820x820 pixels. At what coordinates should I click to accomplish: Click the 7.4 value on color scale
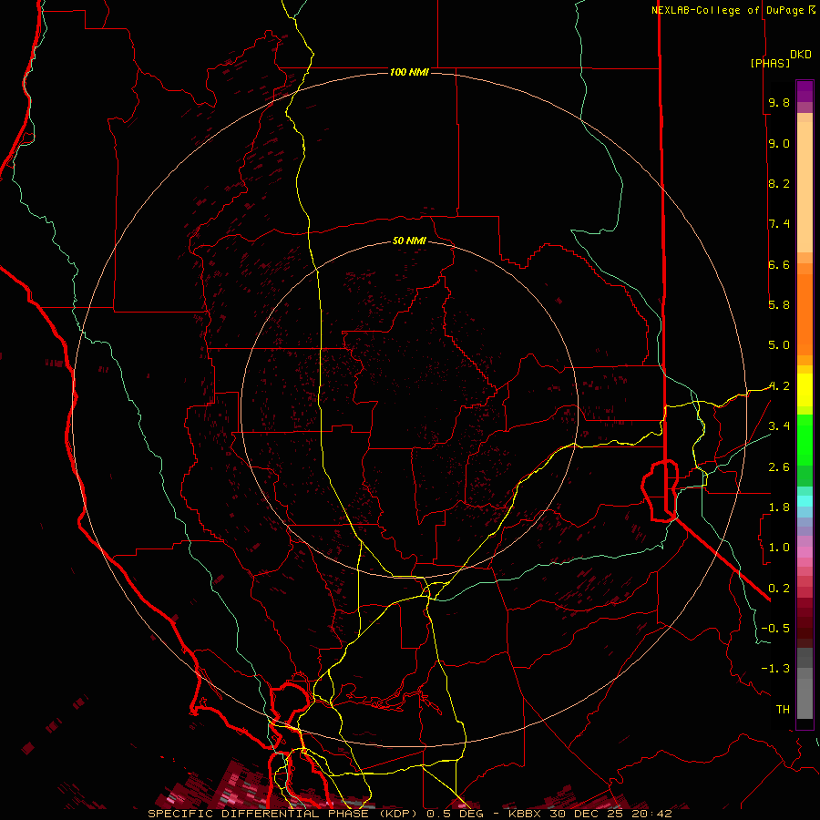coord(779,224)
